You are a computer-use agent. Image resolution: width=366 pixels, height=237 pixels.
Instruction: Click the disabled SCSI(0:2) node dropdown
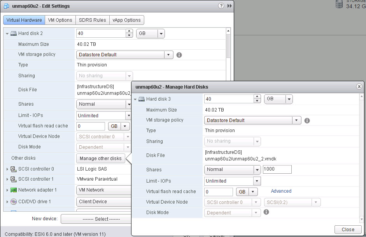coord(292,202)
